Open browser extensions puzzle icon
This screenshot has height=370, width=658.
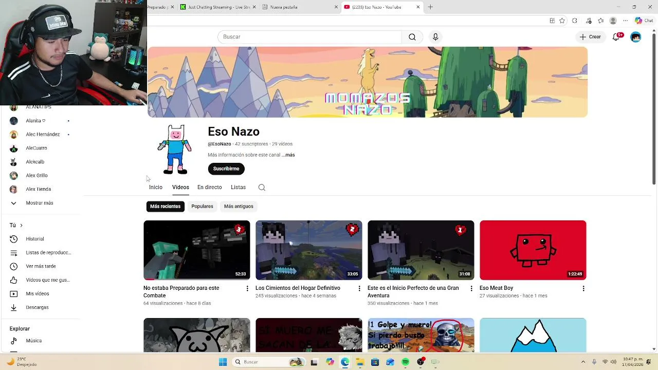pos(575,21)
